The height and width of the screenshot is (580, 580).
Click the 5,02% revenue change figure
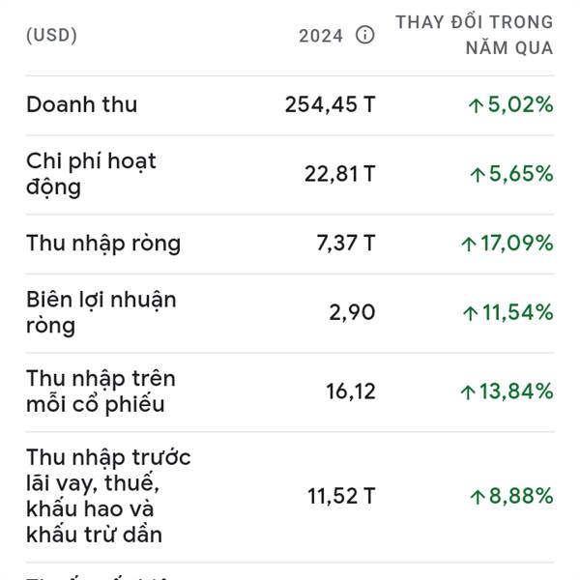(x=510, y=104)
